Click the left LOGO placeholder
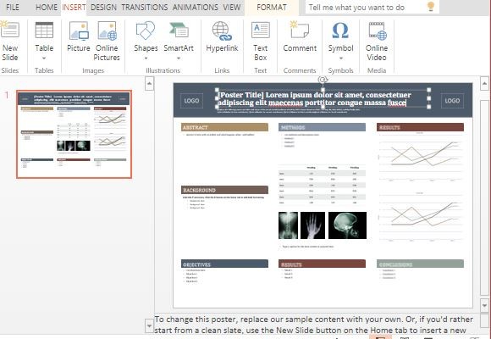This screenshot has height=339, width=491. [x=191, y=101]
